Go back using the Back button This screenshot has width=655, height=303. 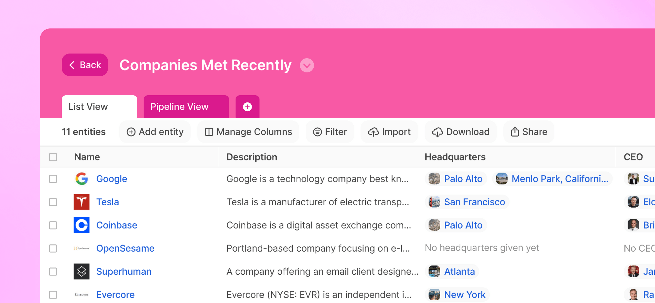pyautogui.click(x=85, y=65)
